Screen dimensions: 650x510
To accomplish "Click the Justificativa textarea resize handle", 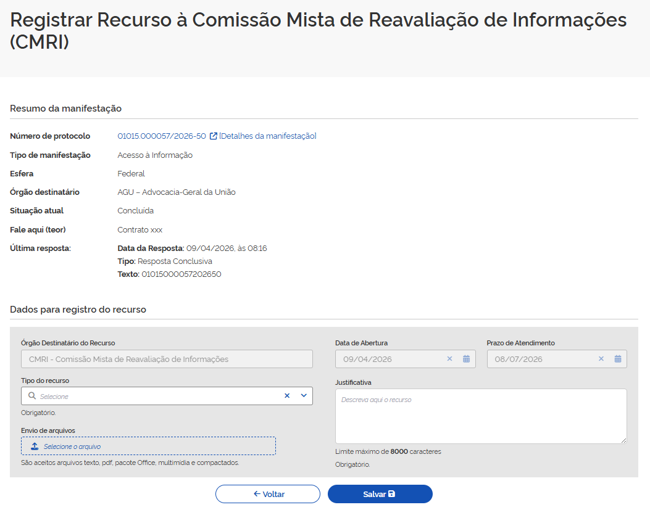I will [x=623, y=440].
